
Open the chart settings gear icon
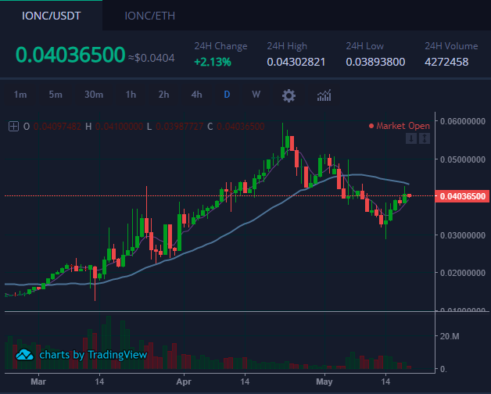(x=289, y=95)
